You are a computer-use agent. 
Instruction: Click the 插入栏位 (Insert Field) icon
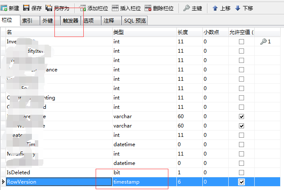(115, 8)
